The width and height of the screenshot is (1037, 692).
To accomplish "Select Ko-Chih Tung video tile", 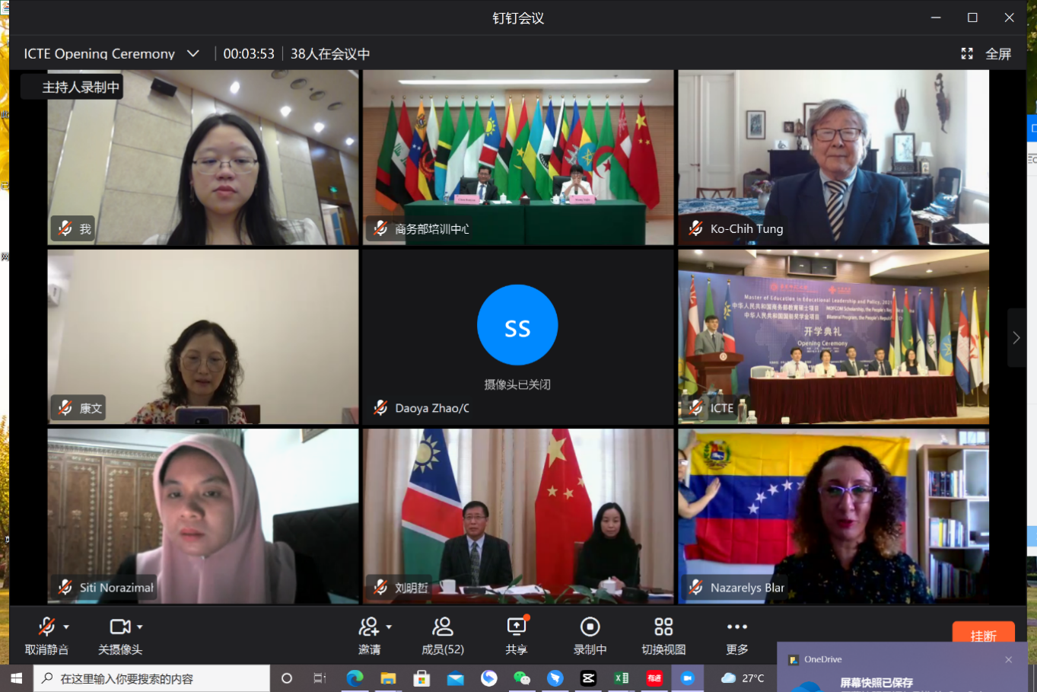I will click(833, 158).
